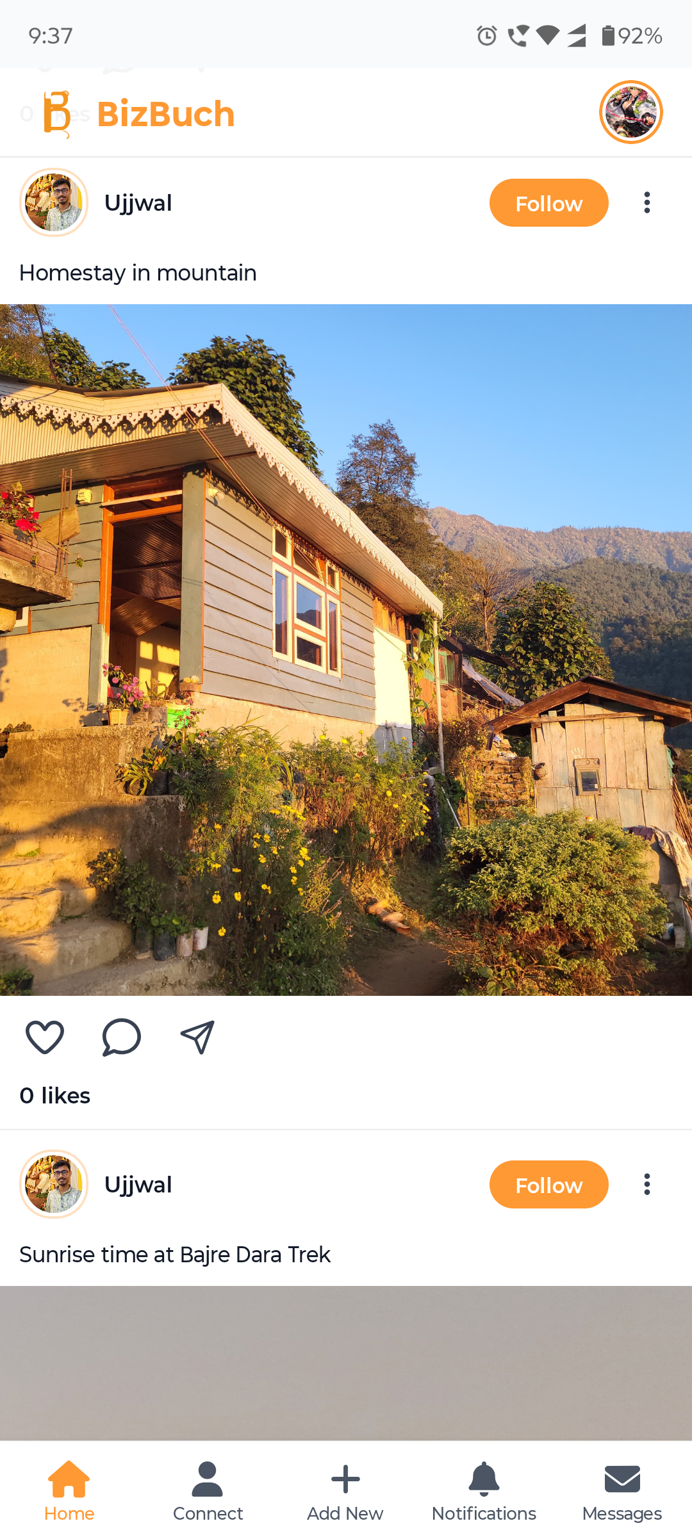The width and height of the screenshot is (692, 1537).
Task: Open the Sunrise at Bajre Dara photo
Action: coord(346,1363)
